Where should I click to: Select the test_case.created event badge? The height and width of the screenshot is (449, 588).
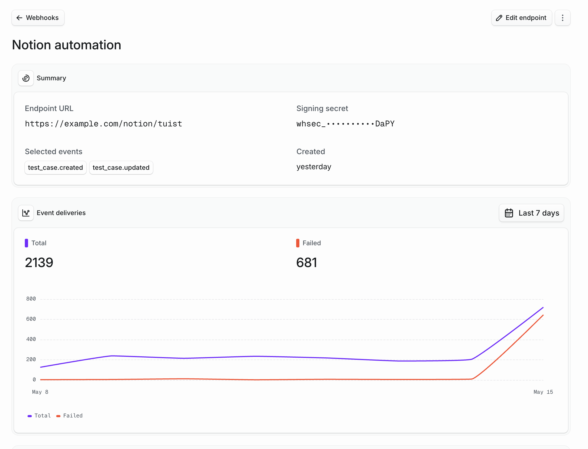pyautogui.click(x=55, y=168)
